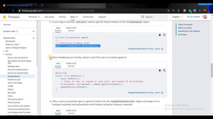The width and height of the screenshot is (213, 119).
Task: Toggle dark theme on first code block
Action: point(160,35)
